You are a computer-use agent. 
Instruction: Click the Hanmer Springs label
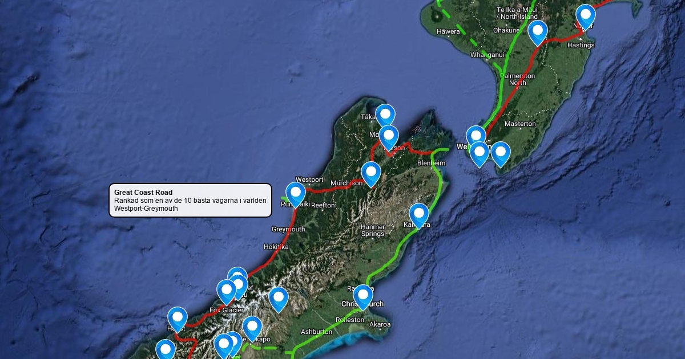click(373, 230)
